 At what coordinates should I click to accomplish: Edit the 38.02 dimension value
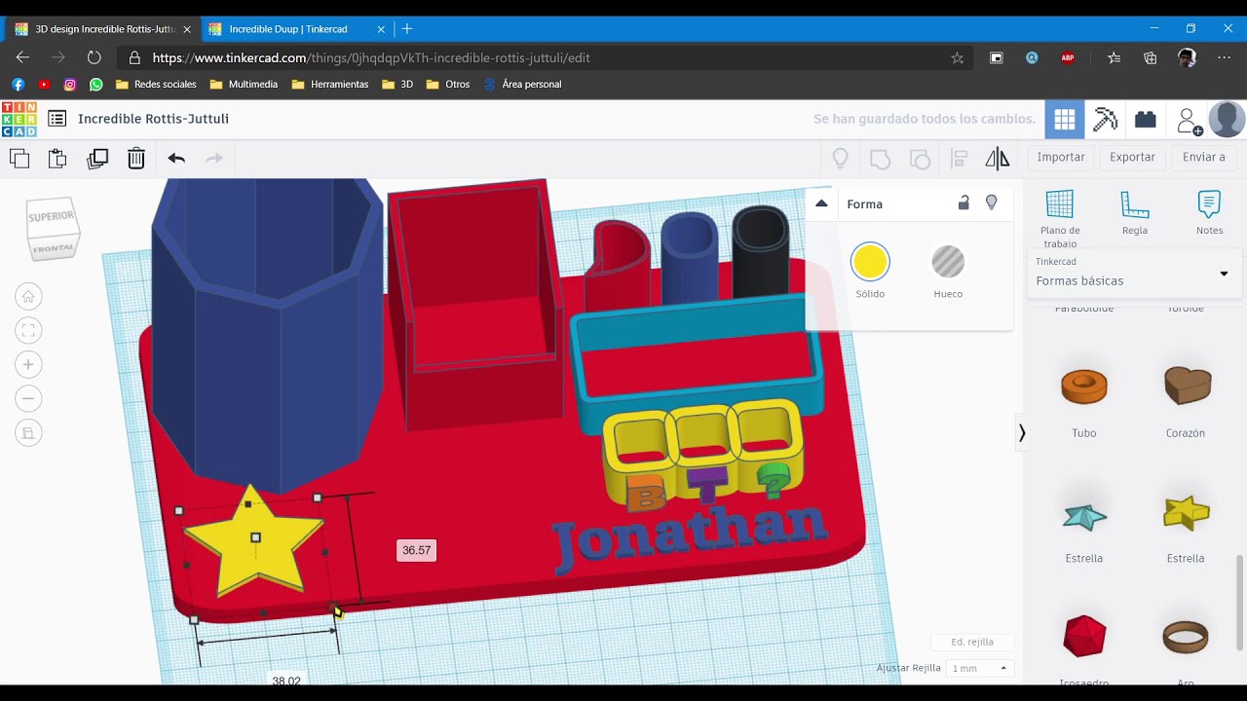[x=286, y=681]
